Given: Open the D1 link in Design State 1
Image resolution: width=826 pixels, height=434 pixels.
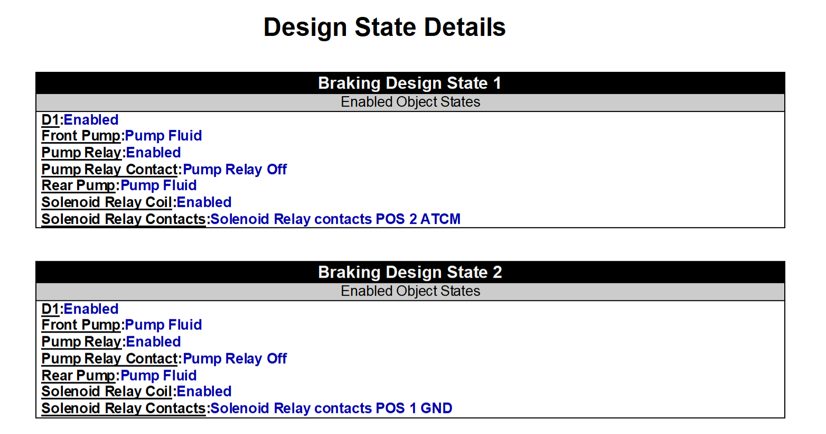Looking at the screenshot, I should click(x=50, y=120).
